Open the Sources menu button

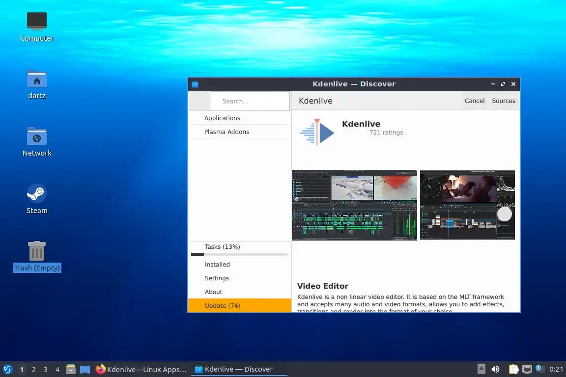coord(504,101)
